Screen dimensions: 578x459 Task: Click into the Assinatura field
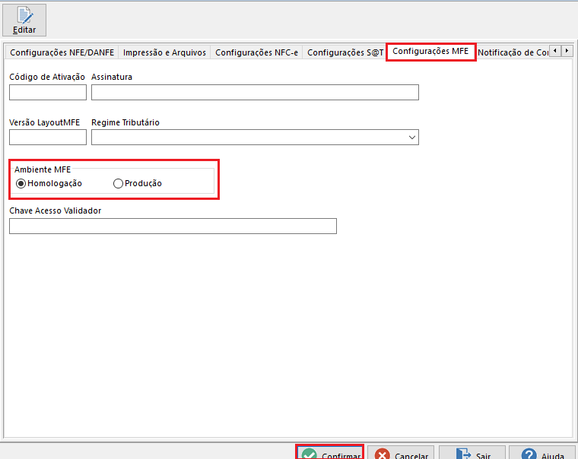click(x=255, y=93)
